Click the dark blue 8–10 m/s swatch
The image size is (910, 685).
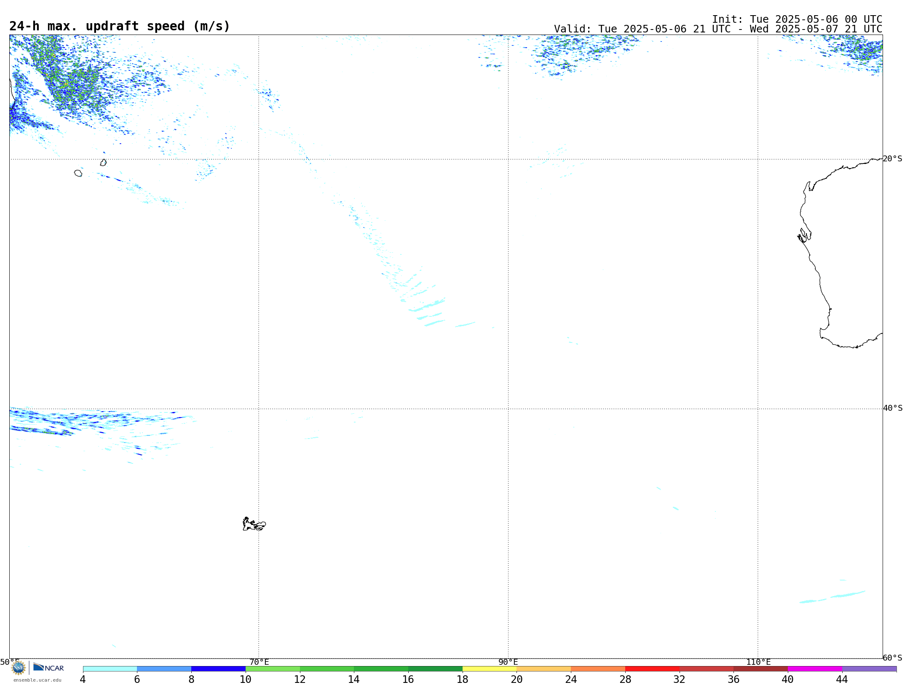point(218,669)
